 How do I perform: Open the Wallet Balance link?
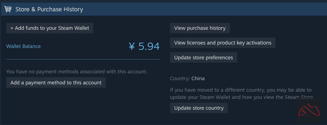click(x=24, y=46)
